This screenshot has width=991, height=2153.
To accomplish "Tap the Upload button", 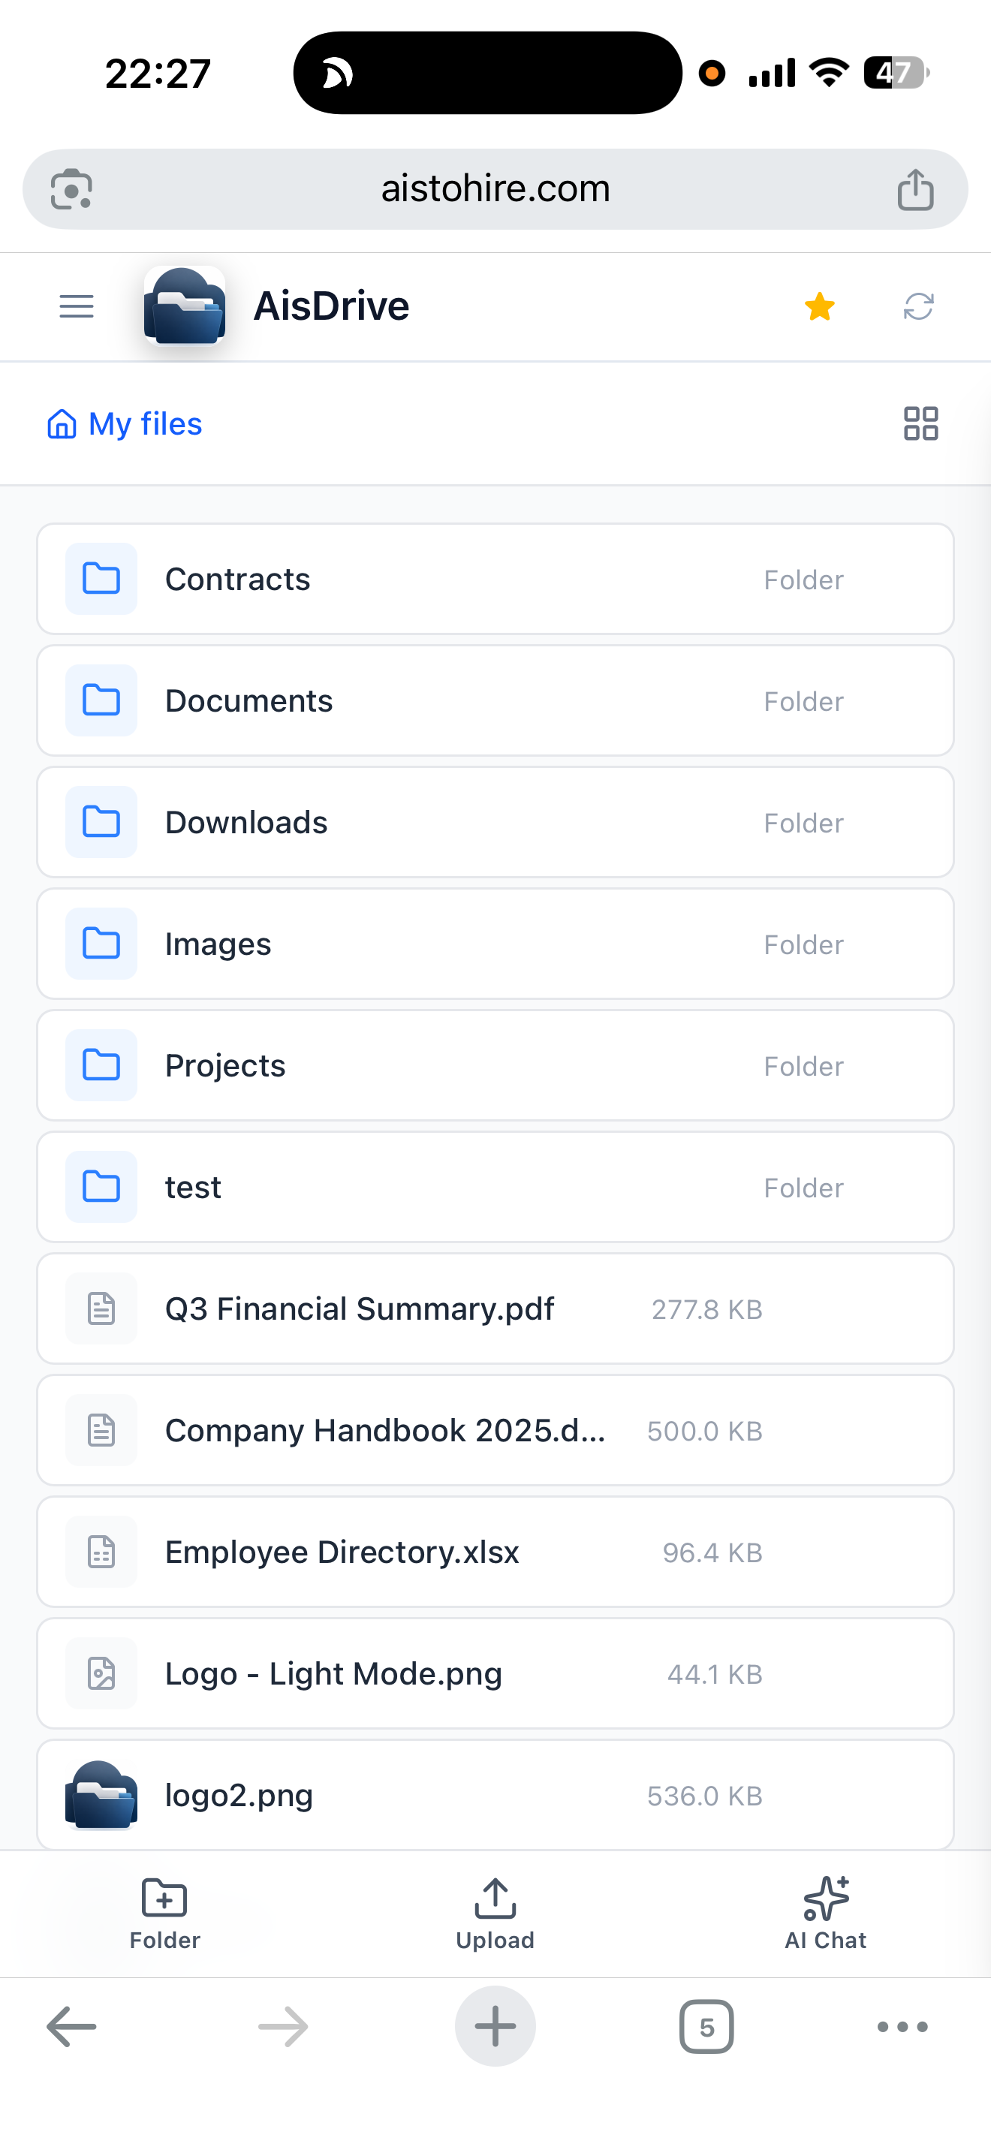I will 495,1914.
